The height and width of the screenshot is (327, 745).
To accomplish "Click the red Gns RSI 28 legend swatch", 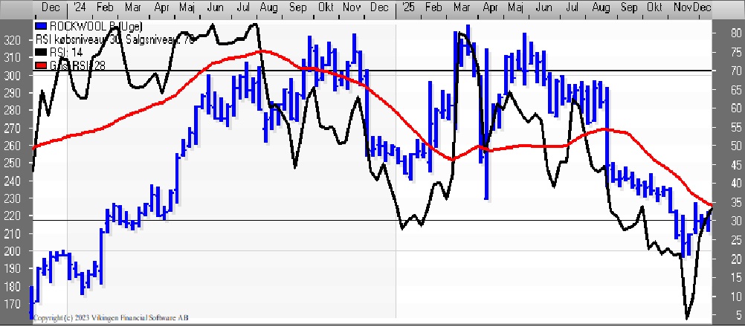I will tap(39, 66).
